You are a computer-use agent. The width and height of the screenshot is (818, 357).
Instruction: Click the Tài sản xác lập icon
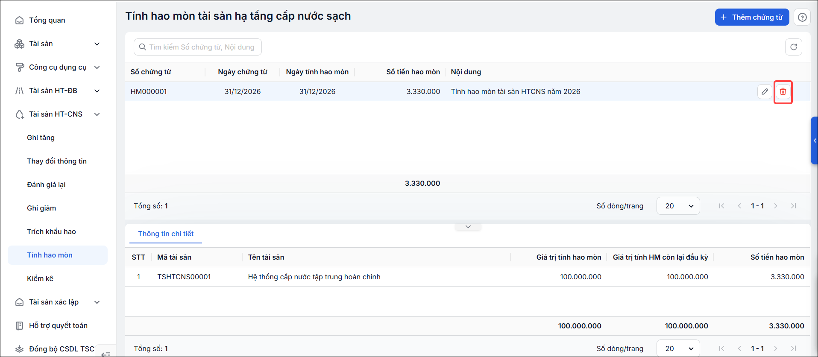point(19,302)
